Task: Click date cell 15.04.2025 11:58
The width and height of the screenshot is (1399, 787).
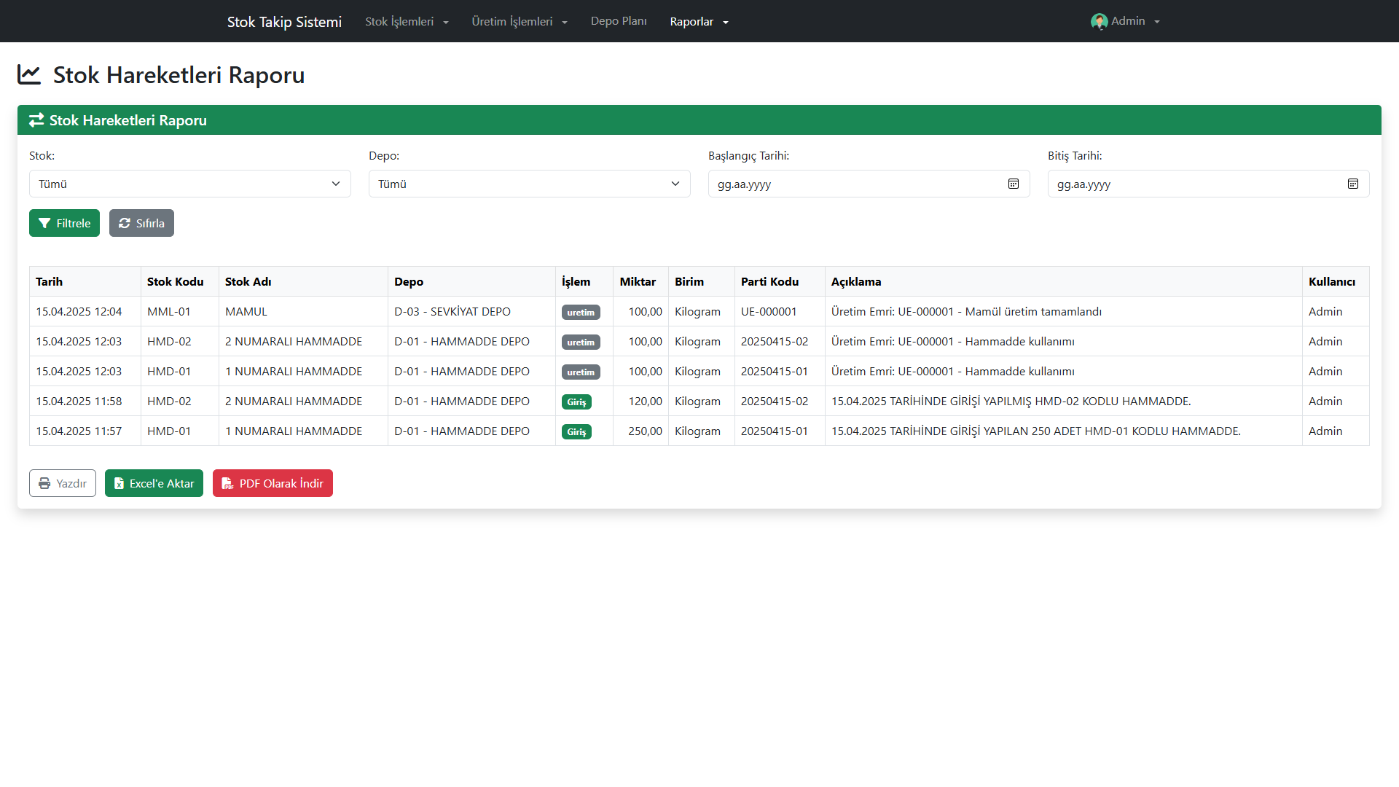Action: click(85, 401)
